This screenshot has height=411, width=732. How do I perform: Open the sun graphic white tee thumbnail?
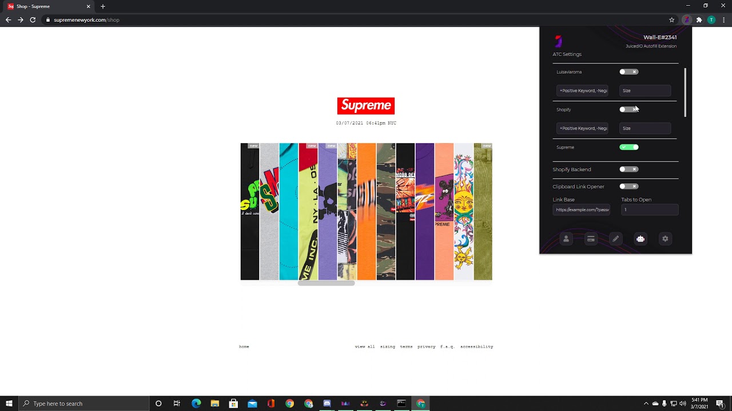(x=464, y=212)
